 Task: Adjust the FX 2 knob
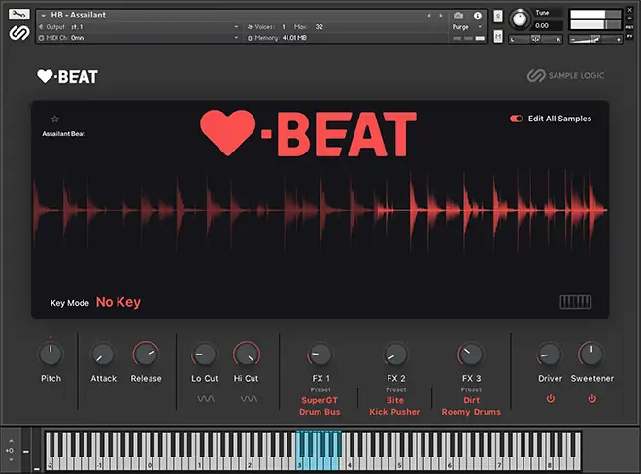(x=395, y=355)
